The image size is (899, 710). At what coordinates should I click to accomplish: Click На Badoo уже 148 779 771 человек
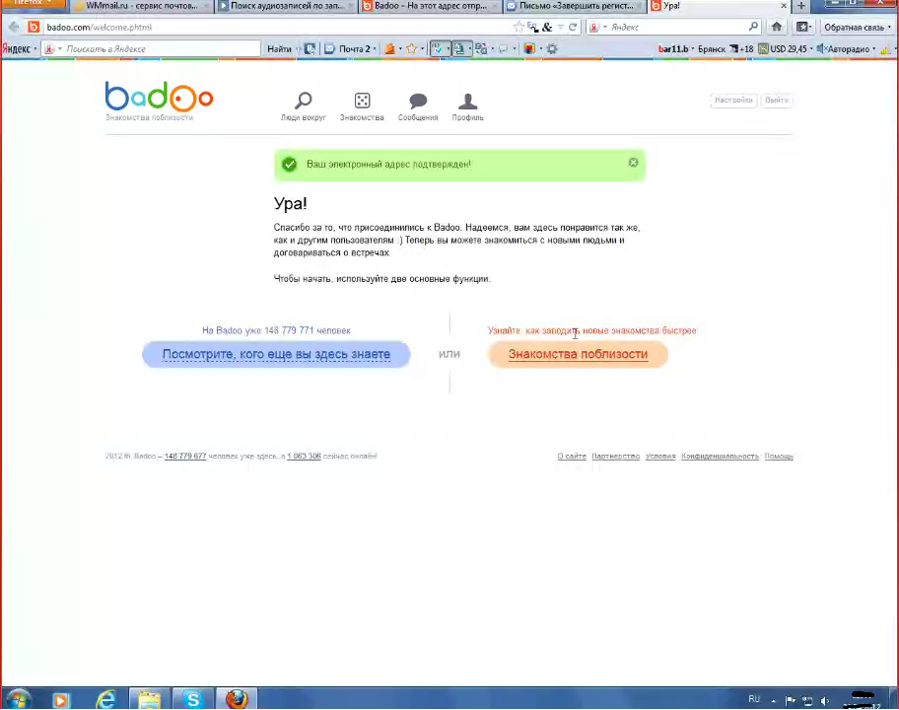[x=276, y=330]
